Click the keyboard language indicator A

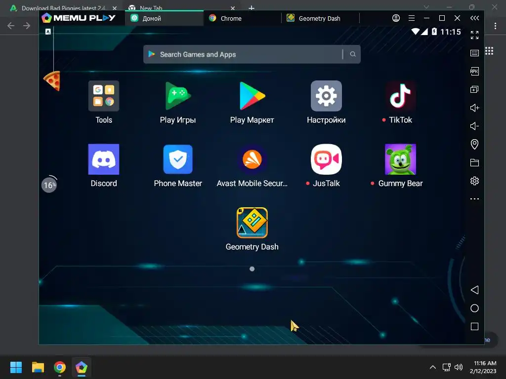click(x=48, y=31)
